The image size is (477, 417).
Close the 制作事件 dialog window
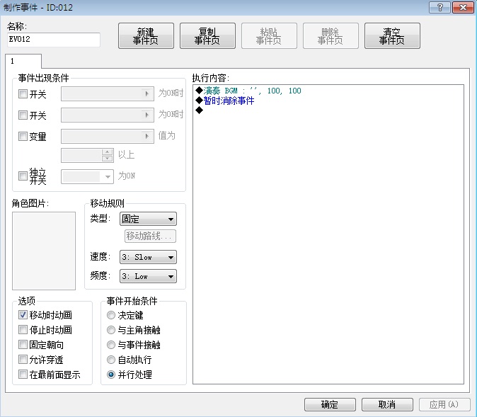(463, 7)
